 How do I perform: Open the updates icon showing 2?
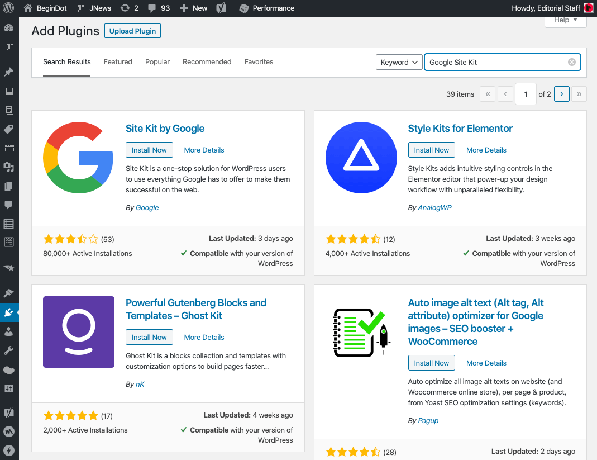coord(129,8)
